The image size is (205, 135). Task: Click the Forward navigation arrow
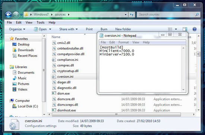(16, 15)
